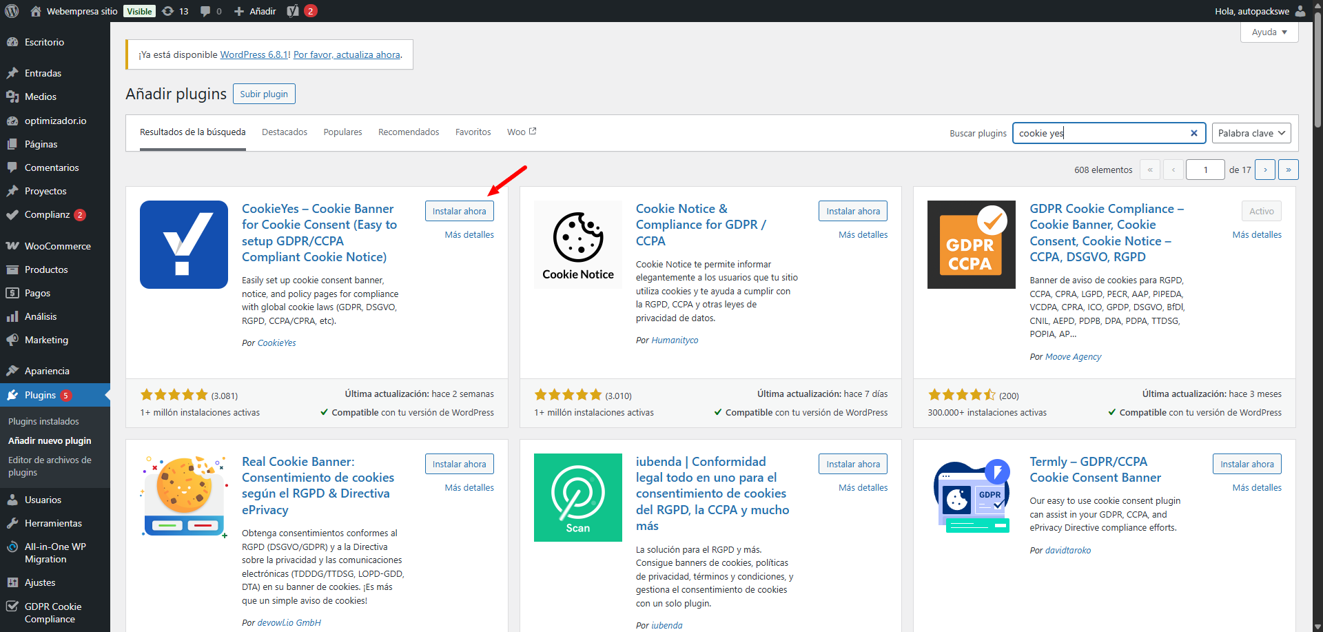Open Más detalles for GDPR Cookie Compliance

coord(1257,234)
